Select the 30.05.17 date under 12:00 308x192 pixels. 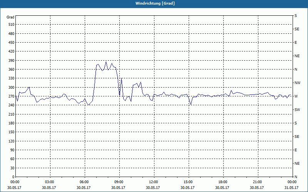(x=153, y=187)
